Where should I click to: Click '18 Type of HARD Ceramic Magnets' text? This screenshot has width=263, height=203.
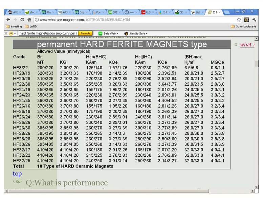(75, 166)
